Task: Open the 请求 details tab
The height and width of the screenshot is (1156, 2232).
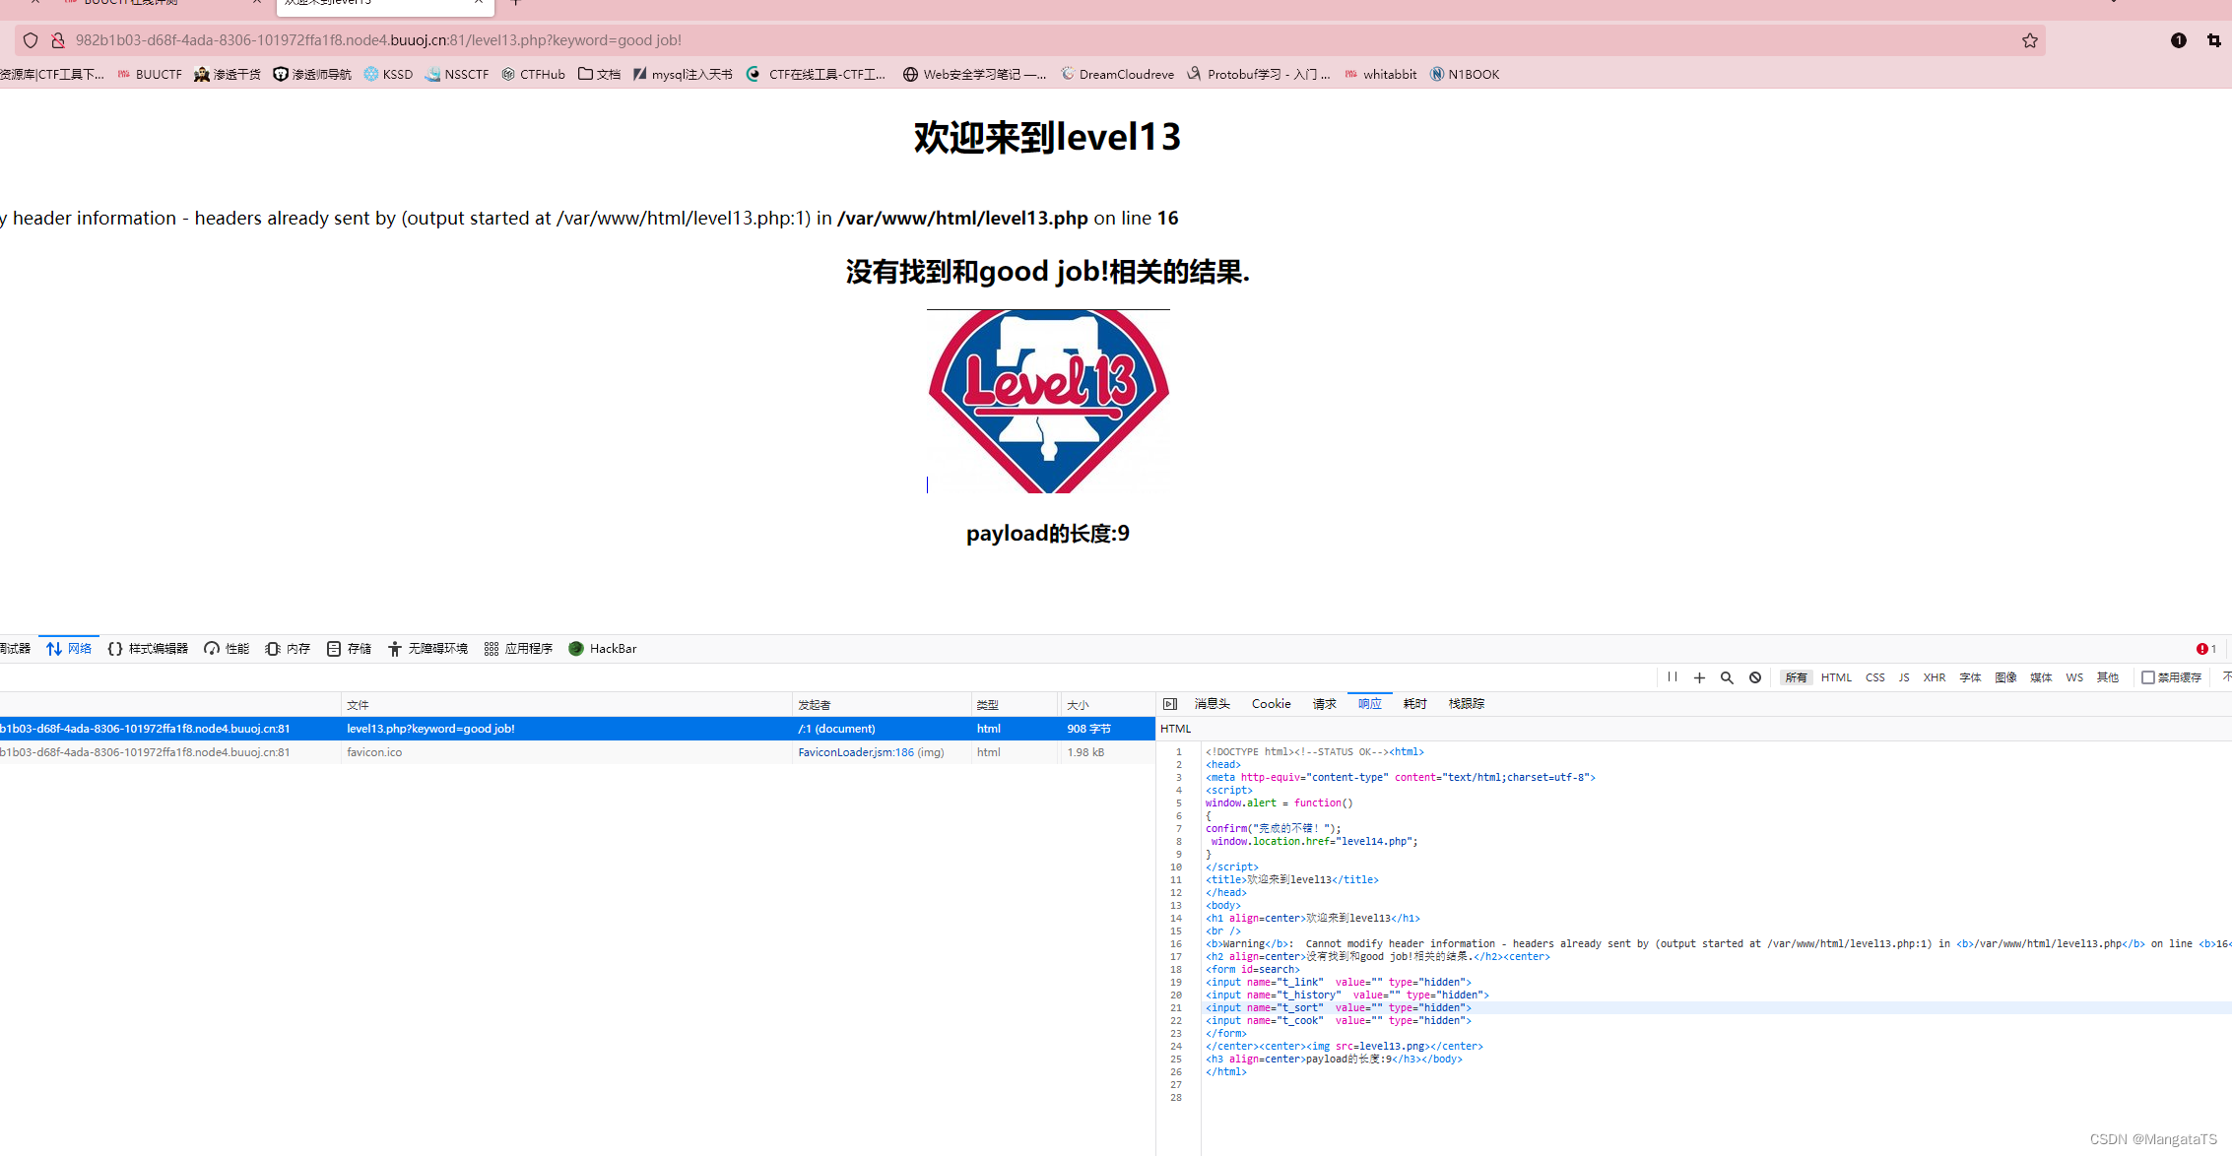Action: tap(1325, 704)
